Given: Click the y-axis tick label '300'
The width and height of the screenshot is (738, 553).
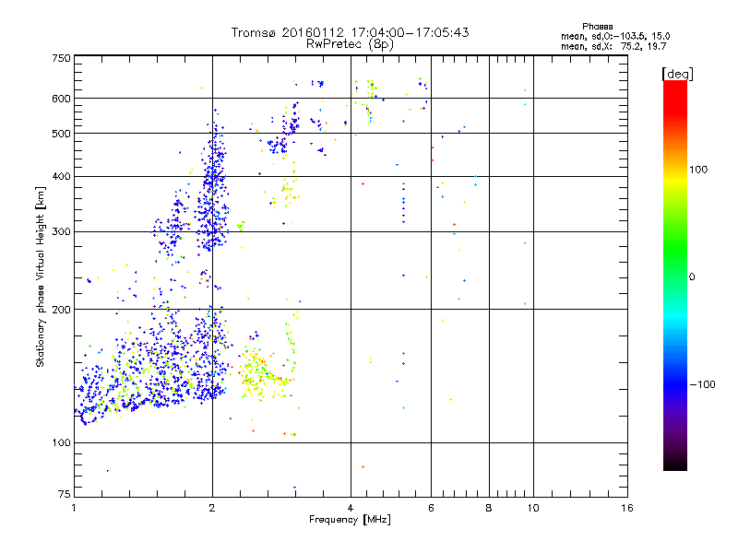Looking at the screenshot, I should click(x=61, y=232).
